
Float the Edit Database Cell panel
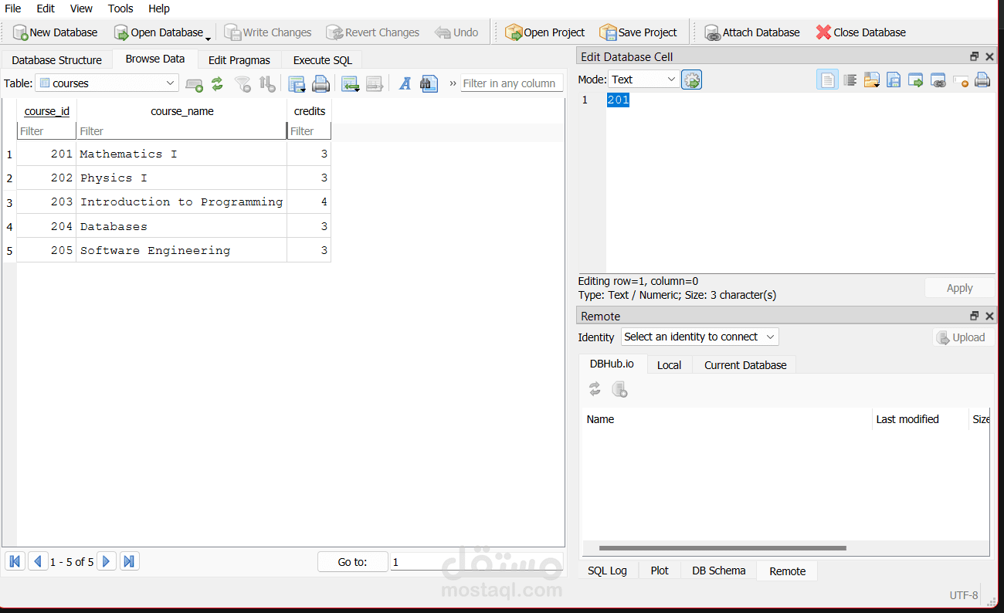[x=974, y=56]
